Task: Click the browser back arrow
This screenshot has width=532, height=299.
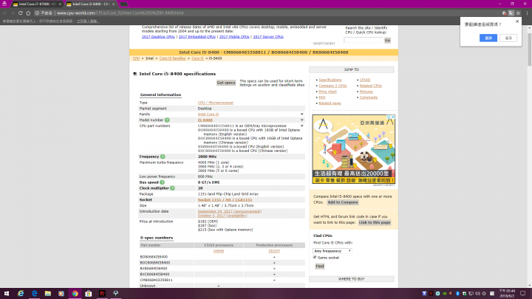Action: tap(4, 13)
